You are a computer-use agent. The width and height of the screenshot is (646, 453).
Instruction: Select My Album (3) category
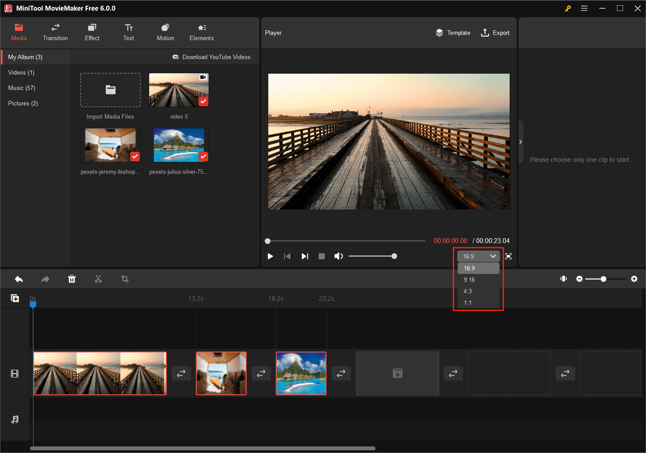pyautogui.click(x=36, y=57)
